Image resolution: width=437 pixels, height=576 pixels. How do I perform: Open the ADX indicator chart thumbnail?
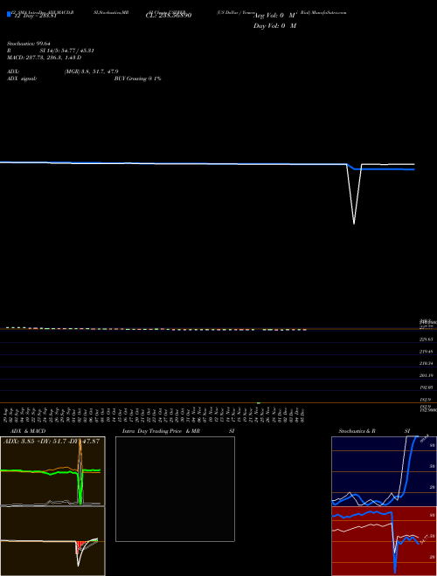click(x=52, y=471)
